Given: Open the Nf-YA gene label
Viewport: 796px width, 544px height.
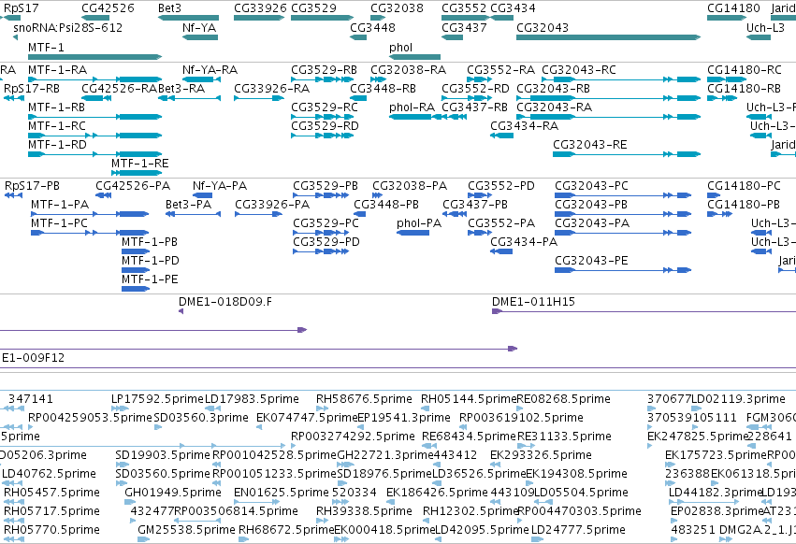Looking at the screenshot, I should (x=199, y=28).
